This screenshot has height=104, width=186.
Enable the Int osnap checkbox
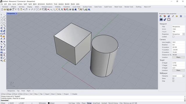pyautogui.click(x=29, y=94)
